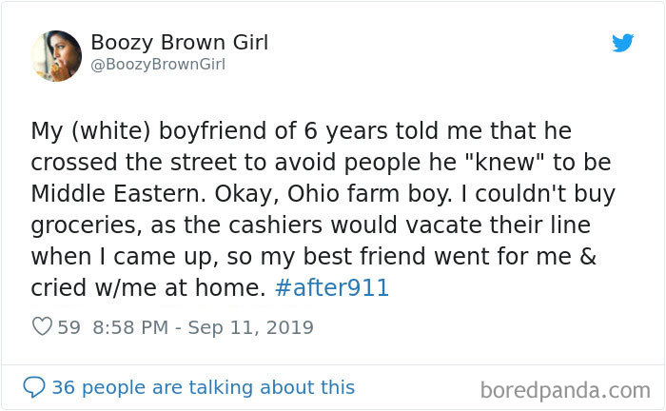This screenshot has height=411, width=666.
Task: Click the boredpanda.com watermark
Action: tap(564, 389)
